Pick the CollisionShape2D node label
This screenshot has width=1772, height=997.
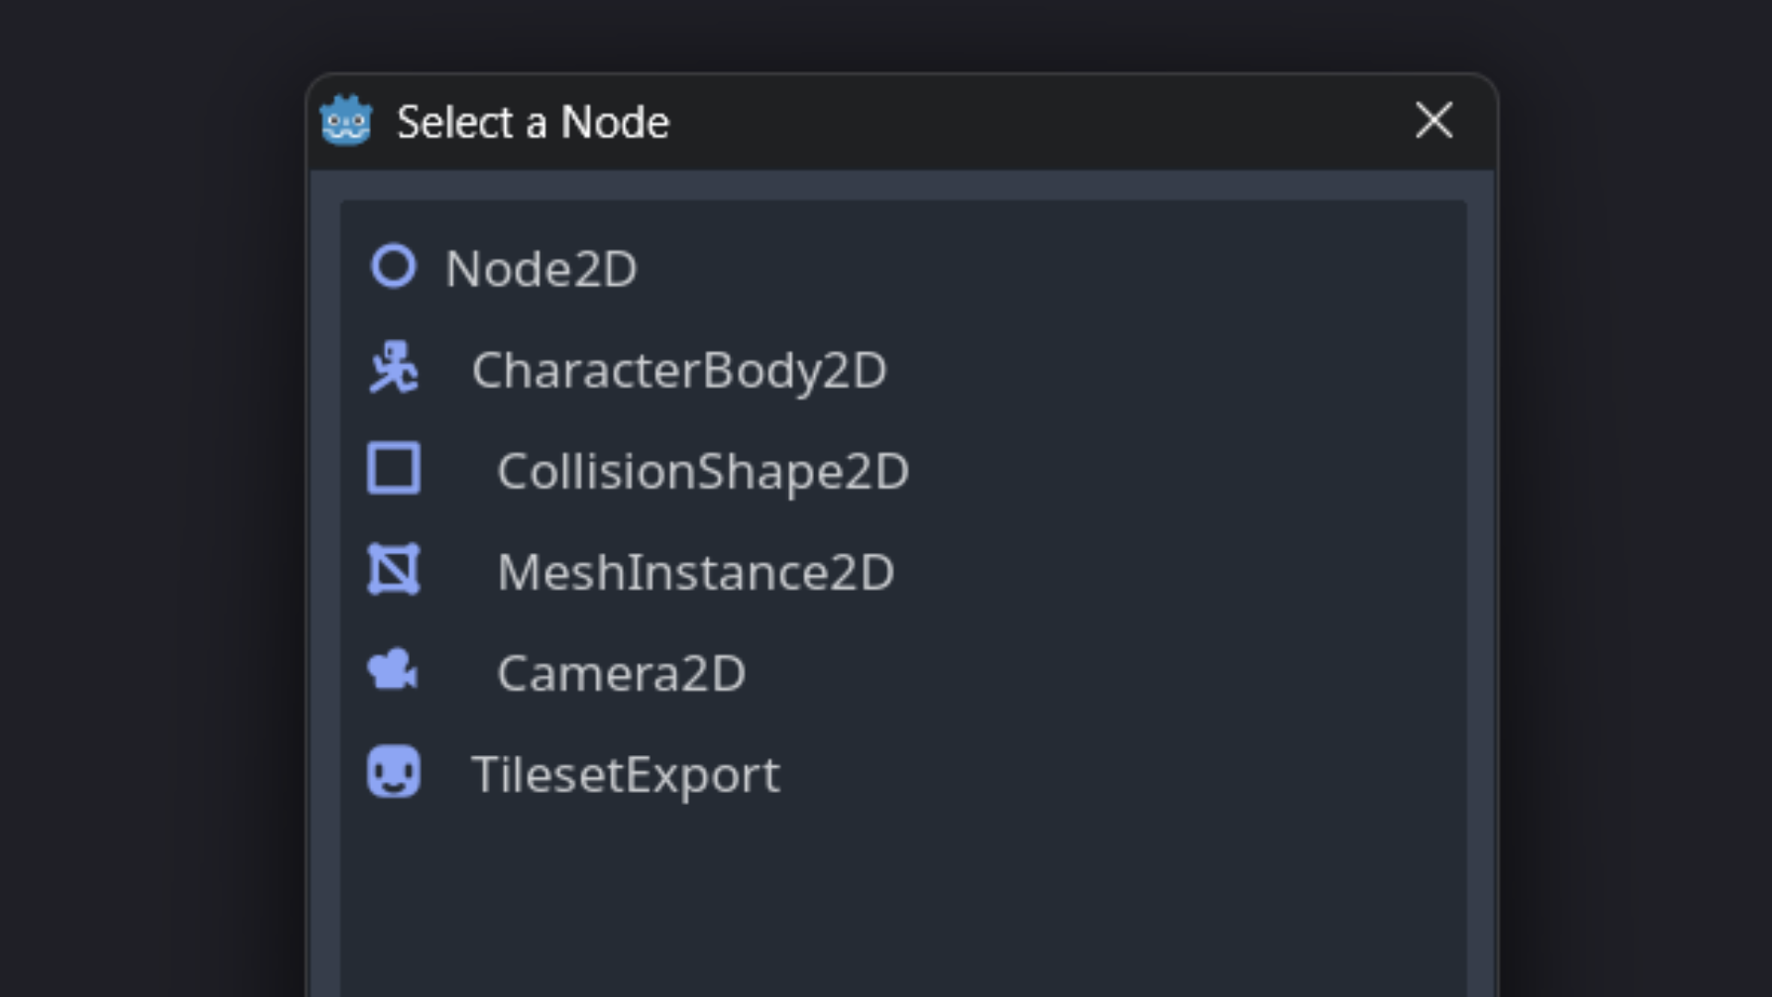pos(702,471)
